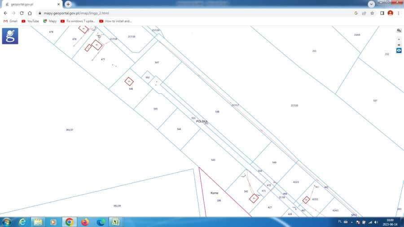Select parcel label 549
Image resolution: width=404 pixels, height=227 pixels.
pyautogui.click(x=274, y=162)
